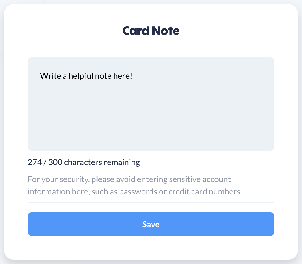This screenshot has height=264, width=302.
Task: Click the divider line above the Save button
Action: 151,202
